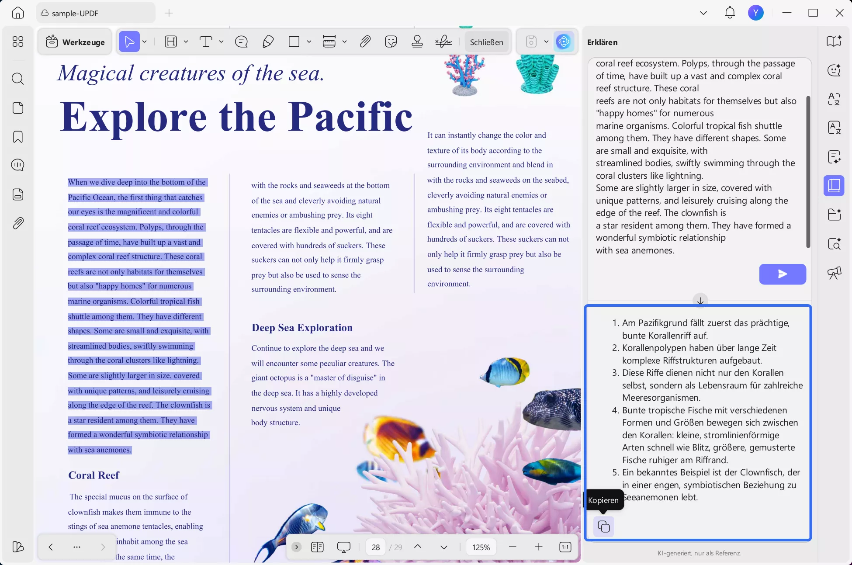Open bookmarks panel in left sidebar
The width and height of the screenshot is (852, 565).
18,137
